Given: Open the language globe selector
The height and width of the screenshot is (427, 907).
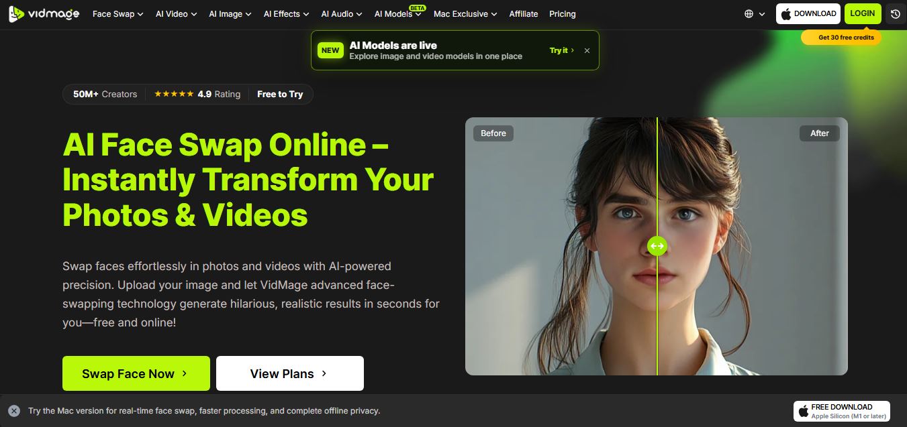Looking at the screenshot, I should (x=755, y=13).
